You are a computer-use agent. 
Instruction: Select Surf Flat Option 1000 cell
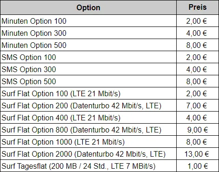pyautogui.click(x=88, y=142)
